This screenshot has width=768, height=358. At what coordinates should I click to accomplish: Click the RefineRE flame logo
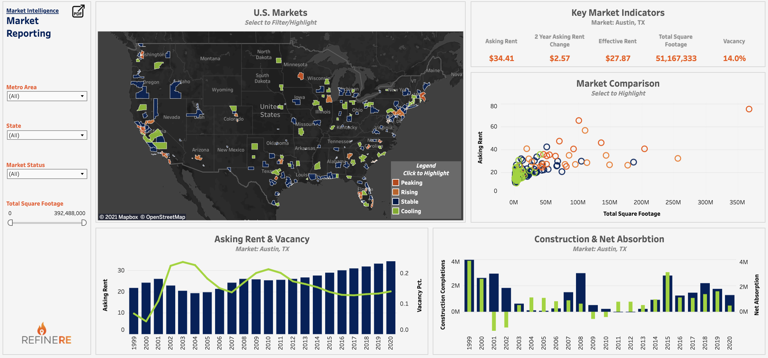coord(42,329)
